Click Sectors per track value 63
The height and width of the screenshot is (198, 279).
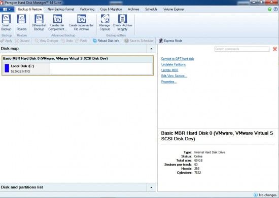[x=196, y=165]
